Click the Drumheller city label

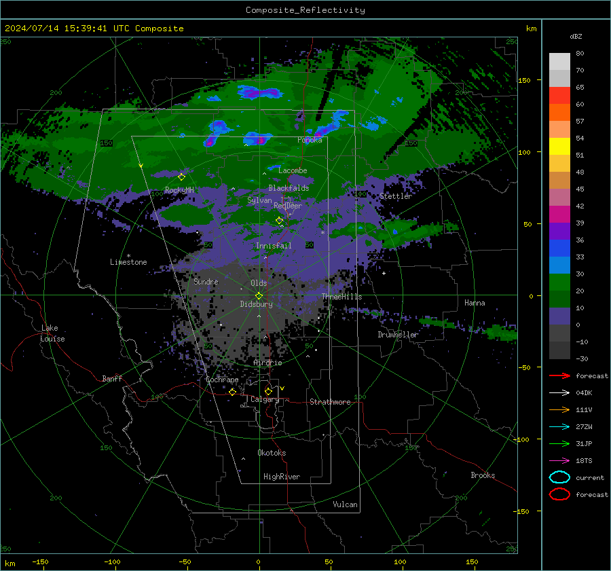point(398,335)
